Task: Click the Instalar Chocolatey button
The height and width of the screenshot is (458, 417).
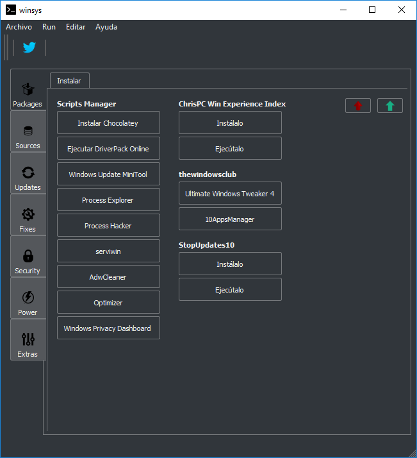Action: point(108,123)
